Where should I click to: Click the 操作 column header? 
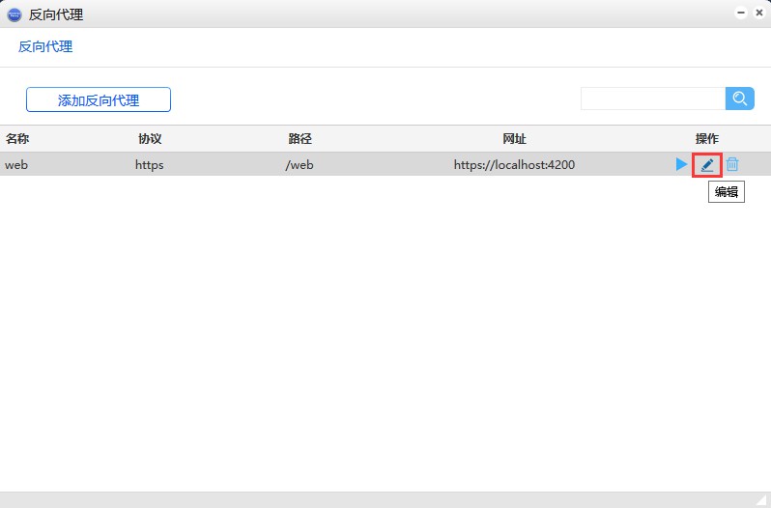[x=706, y=139]
